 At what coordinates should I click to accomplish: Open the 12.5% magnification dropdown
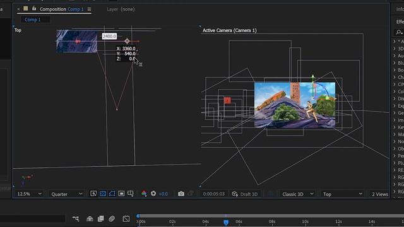(x=29, y=194)
